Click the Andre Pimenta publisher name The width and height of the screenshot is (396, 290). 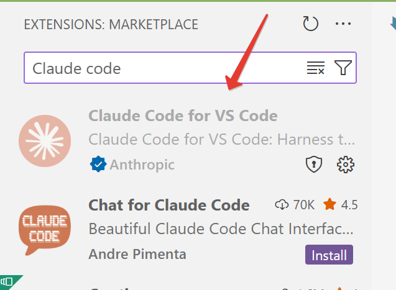point(137,255)
